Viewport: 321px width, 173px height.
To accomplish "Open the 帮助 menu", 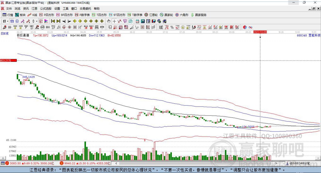I will [x=97, y=8].
